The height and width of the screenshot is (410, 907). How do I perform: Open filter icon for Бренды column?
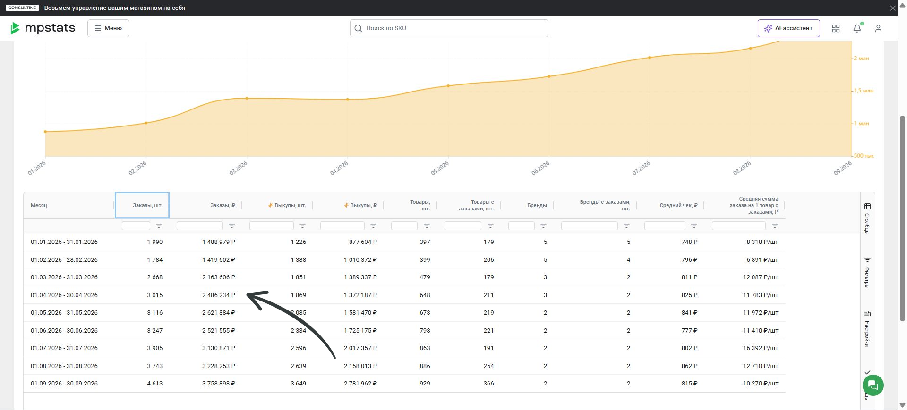coord(543,226)
